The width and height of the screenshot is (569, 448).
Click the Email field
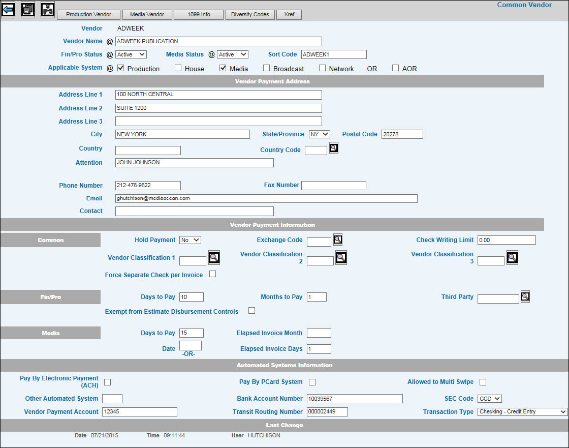pyautogui.click(x=266, y=198)
